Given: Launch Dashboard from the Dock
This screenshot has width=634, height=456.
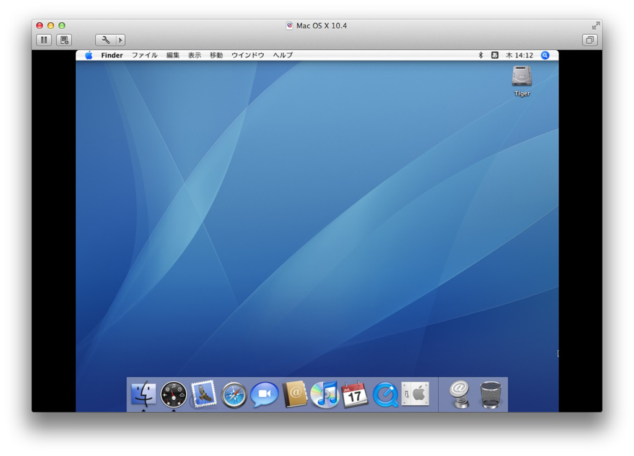Looking at the screenshot, I should pos(173,394).
